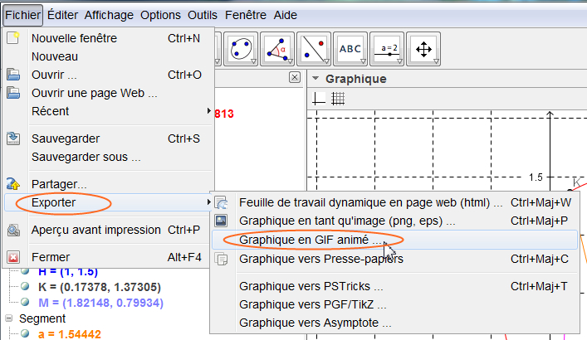
Task: Open the Affichage menu
Action: point(109,15)
